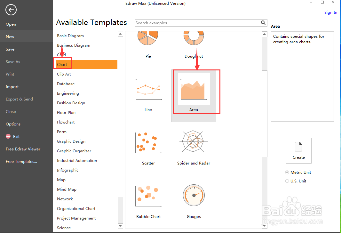The width and height of the screenshot is (341, 233).
Task: Select Form category
Action: 62,132
